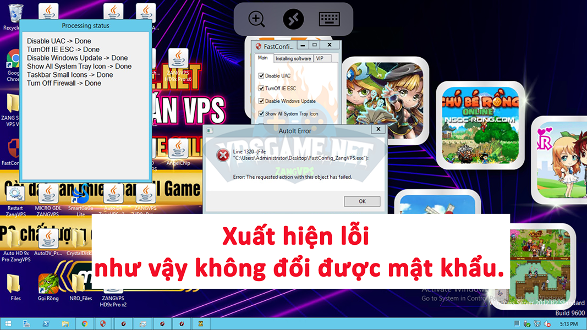The height and width of the screenshot is (330, 587).
Task: Open the Gọi Rồng game shortcut
Action: [48, 285]
